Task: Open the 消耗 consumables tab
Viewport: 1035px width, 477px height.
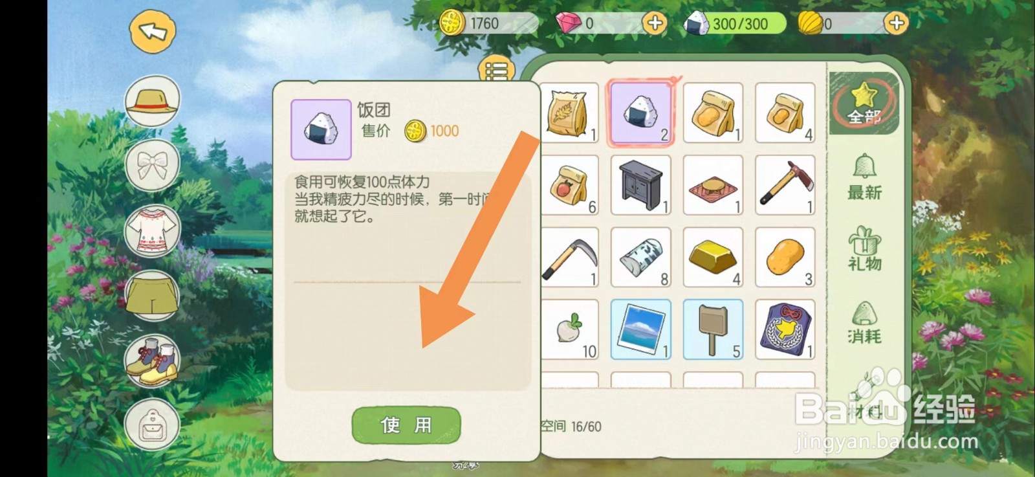Action: click(x=864, y=322)
